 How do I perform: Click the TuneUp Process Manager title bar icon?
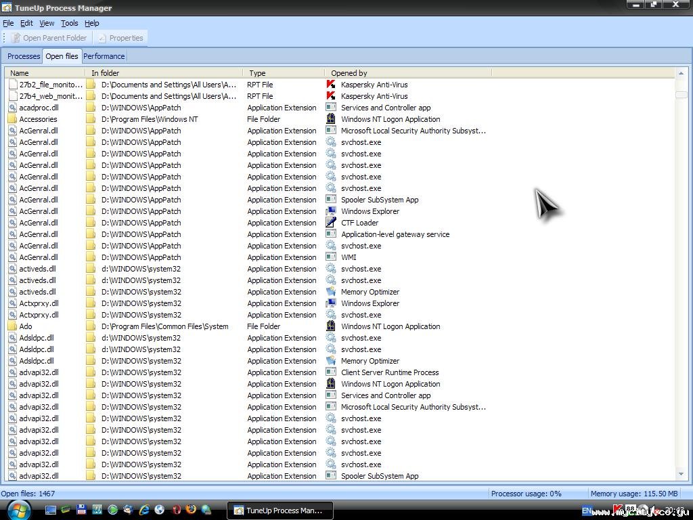coord(6,7)
